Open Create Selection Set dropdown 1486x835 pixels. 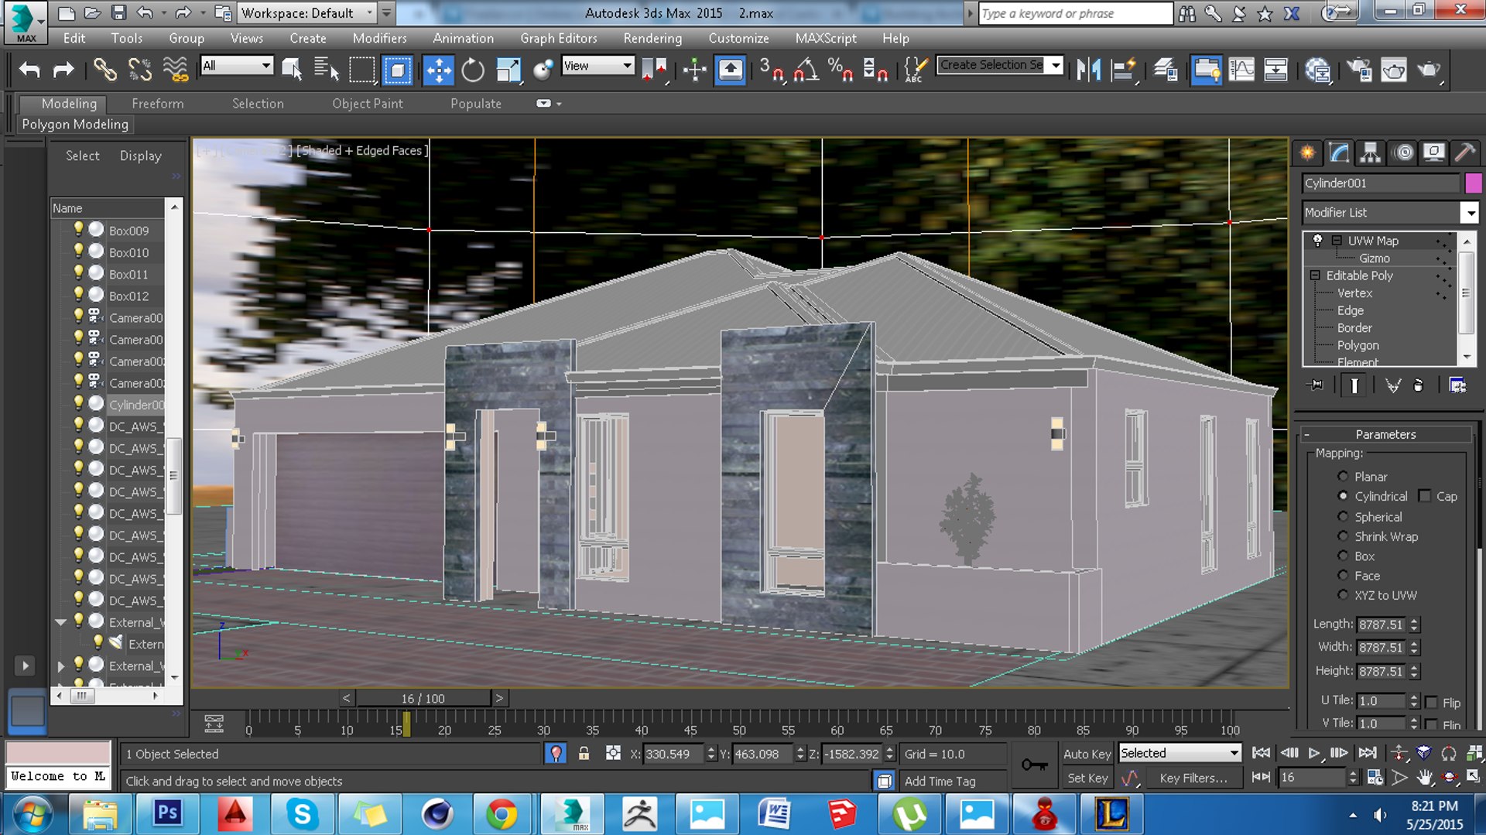pyautogui.click(x=1056, y=66)
